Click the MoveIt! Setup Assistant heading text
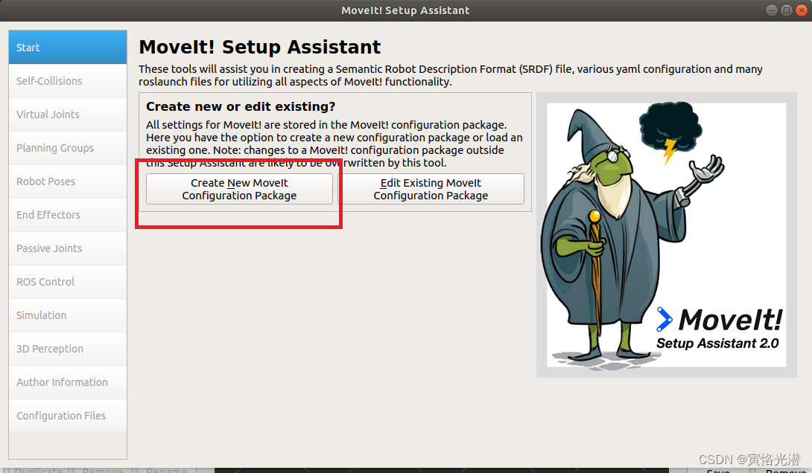Image resolution: width=812 pixels, height=473 pixels. (x=259, y=47)
